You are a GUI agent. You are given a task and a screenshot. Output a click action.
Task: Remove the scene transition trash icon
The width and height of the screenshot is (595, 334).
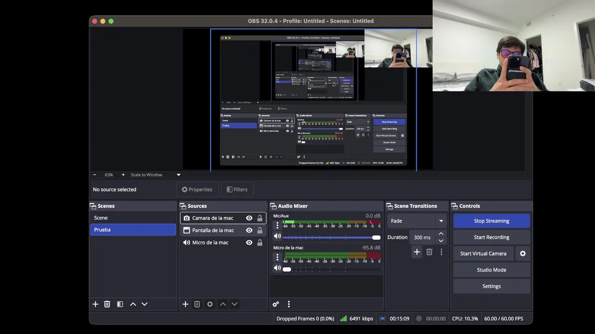[430, 252]
